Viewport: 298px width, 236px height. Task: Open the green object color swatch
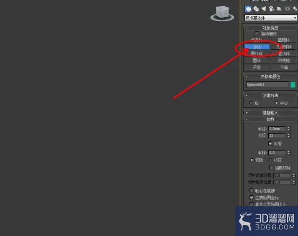(293, 85)
